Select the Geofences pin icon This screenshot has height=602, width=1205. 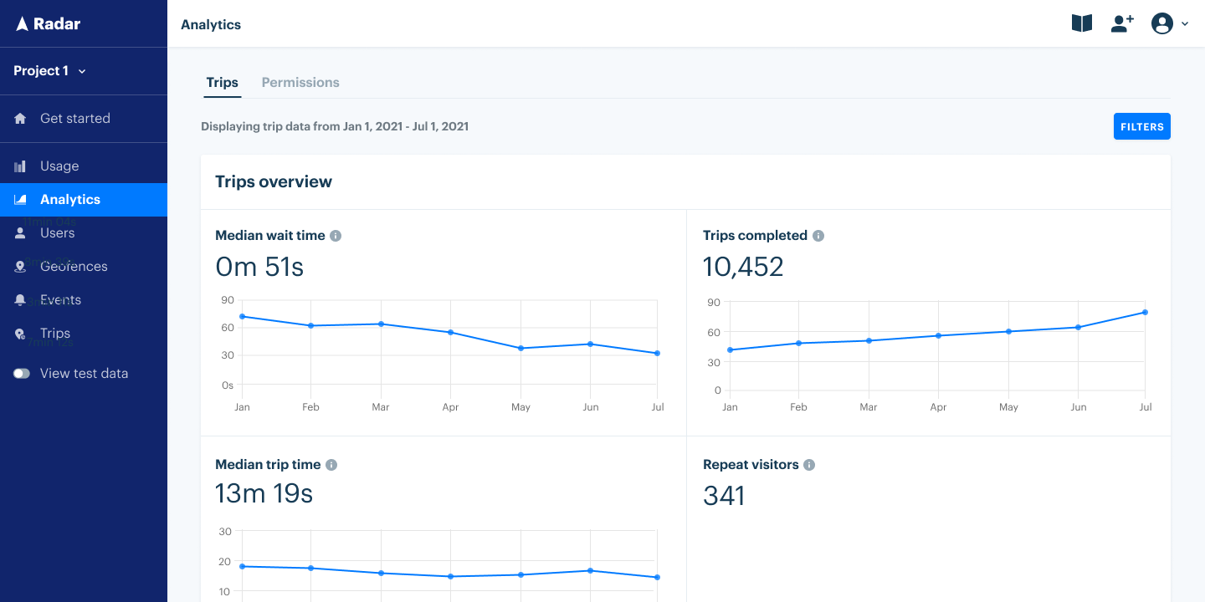19,266
